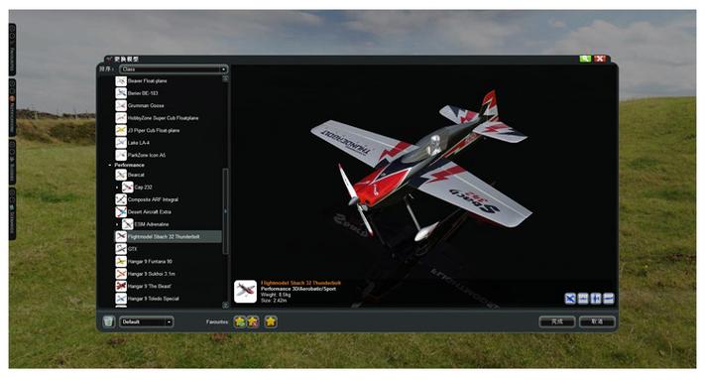Select the GTX model thumbnail icon
The height and width of the screenshot is (380, 705).
tap(121, 249)
